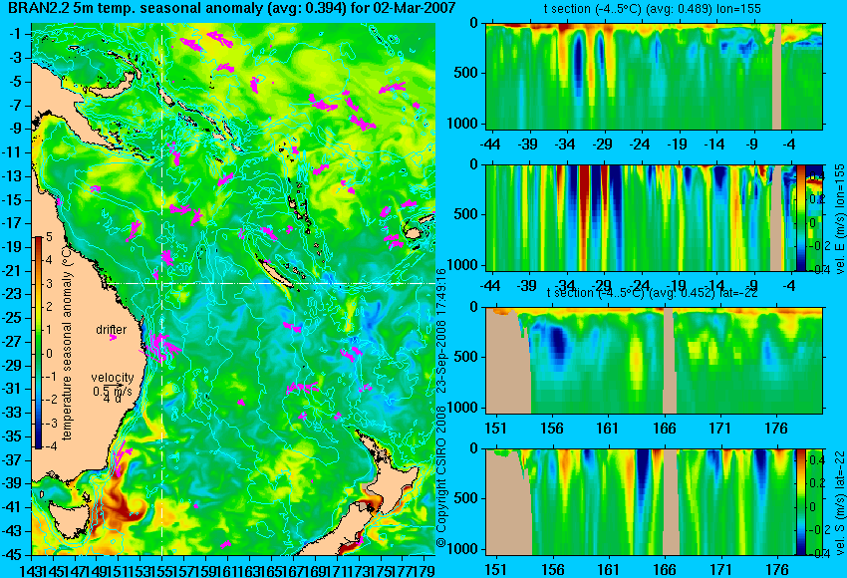Click the '-45' latitude tick on the map
The image size is (847, 578).
click(14, 555)
